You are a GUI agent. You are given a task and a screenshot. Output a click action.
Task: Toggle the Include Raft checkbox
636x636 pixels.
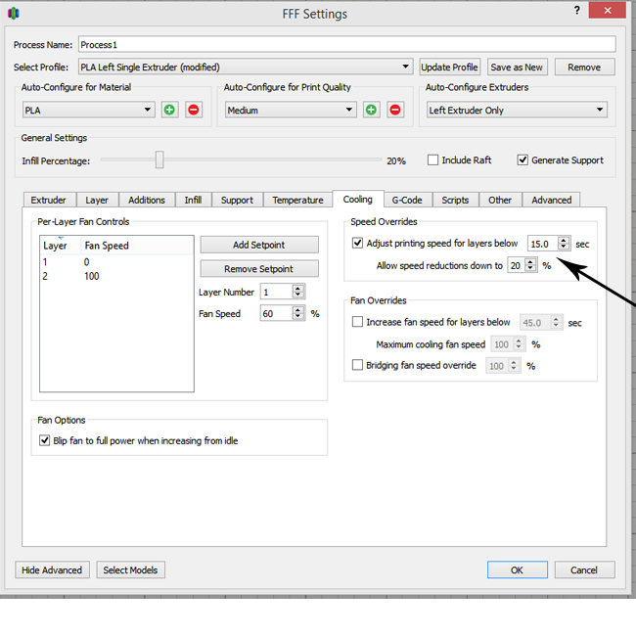point(433,160)
